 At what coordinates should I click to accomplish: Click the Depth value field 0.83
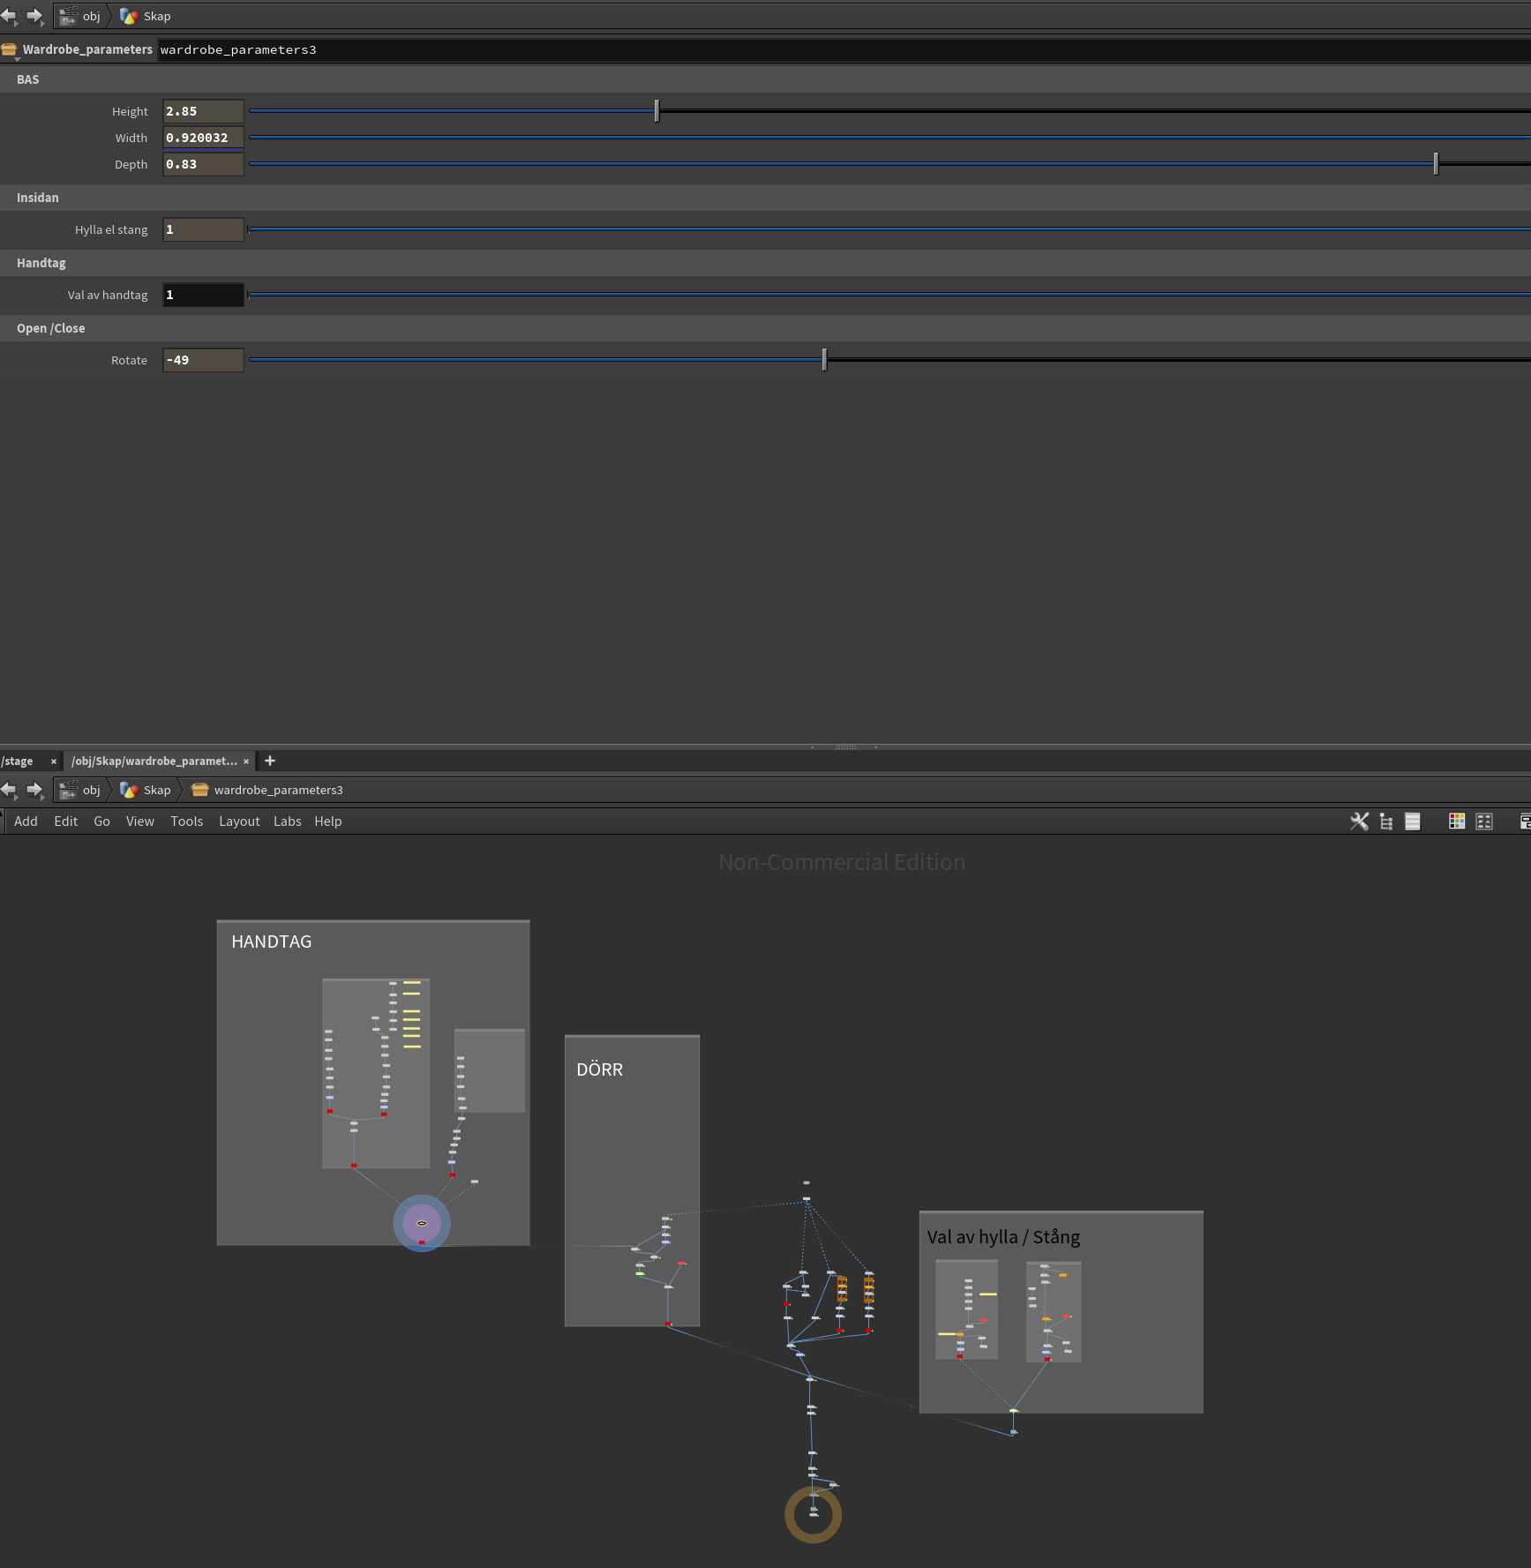tap(203, 164)
